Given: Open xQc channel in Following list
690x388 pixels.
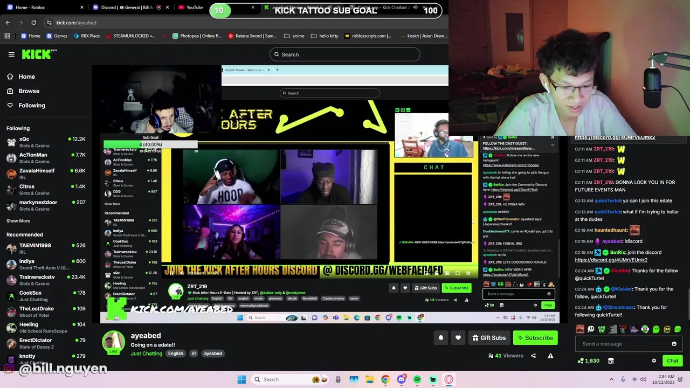Looking at the screenshot, I should [x=46, y=142].
